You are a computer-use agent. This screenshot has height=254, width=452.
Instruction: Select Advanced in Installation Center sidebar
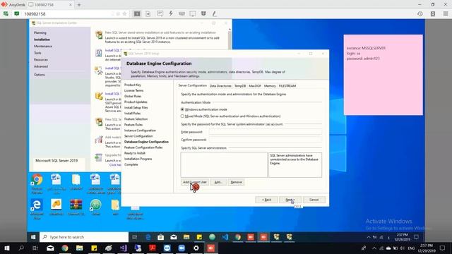41,66
